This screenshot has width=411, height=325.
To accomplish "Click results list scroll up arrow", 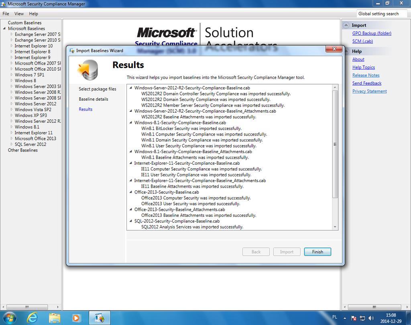I will 335,88.
